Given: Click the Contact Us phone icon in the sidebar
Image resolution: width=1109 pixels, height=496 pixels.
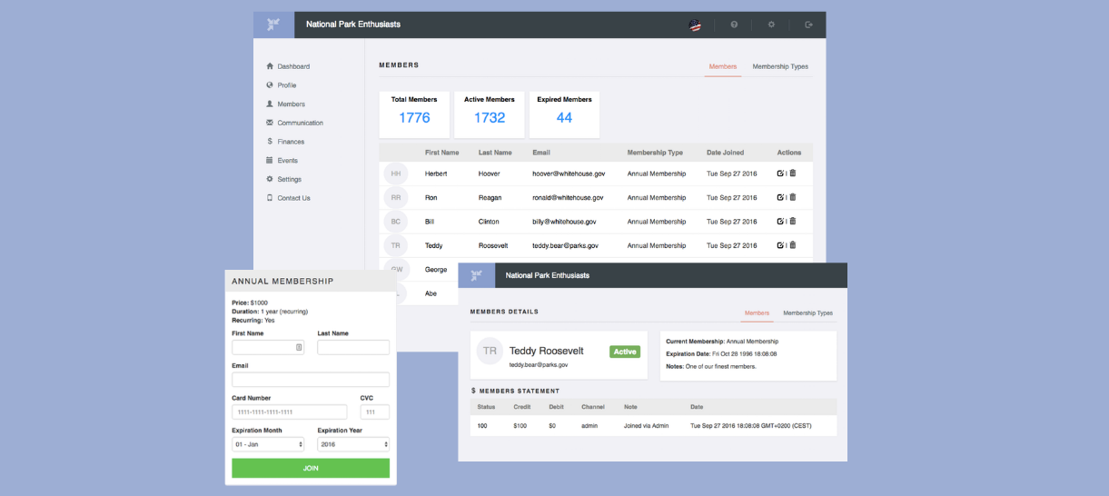Looking at the screenshot, I should click(270, 198).
